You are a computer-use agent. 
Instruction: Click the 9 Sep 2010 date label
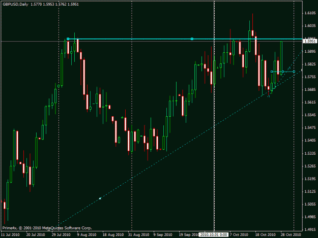163,235
